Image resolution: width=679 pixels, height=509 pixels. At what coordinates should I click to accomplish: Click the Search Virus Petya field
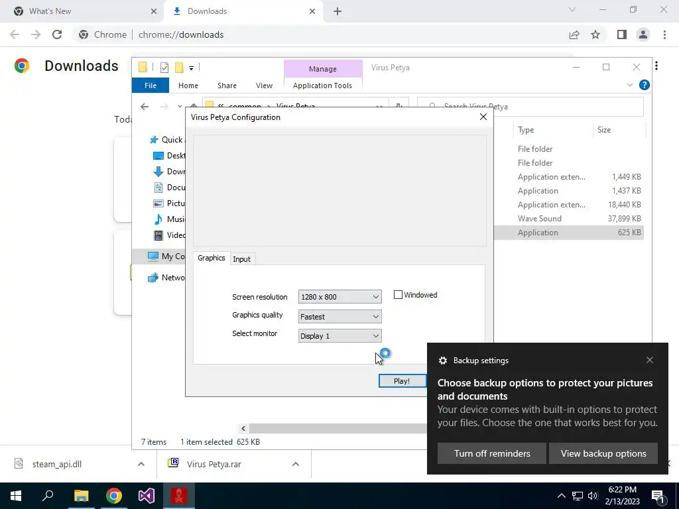coord(530,107)
